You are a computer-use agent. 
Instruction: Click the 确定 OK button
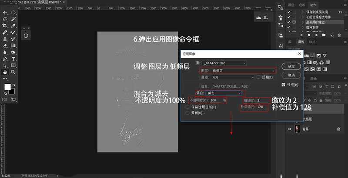point(291,66)
